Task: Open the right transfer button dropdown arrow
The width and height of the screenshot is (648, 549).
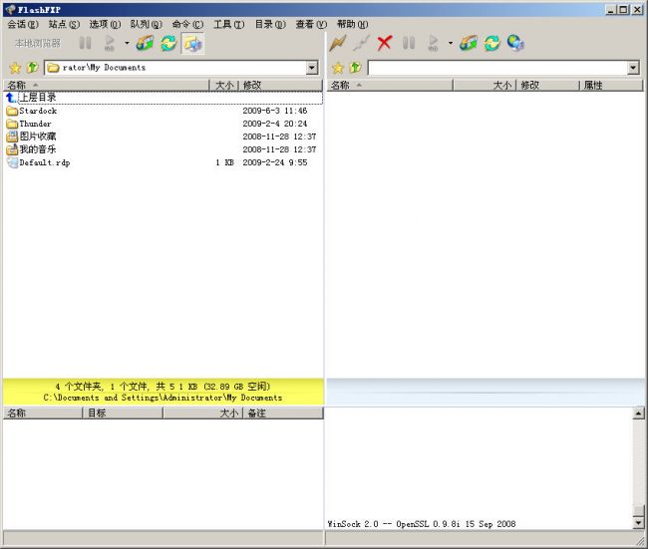Action: pos(450,44)
